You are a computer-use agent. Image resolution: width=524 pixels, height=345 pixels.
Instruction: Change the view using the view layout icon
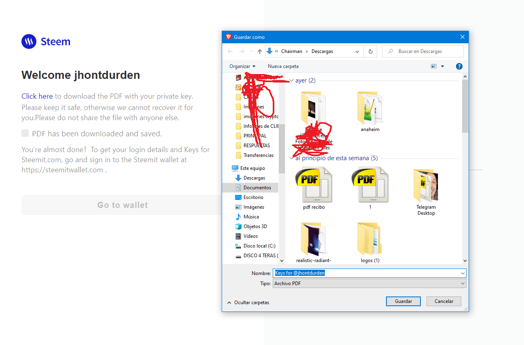point(434,66)
